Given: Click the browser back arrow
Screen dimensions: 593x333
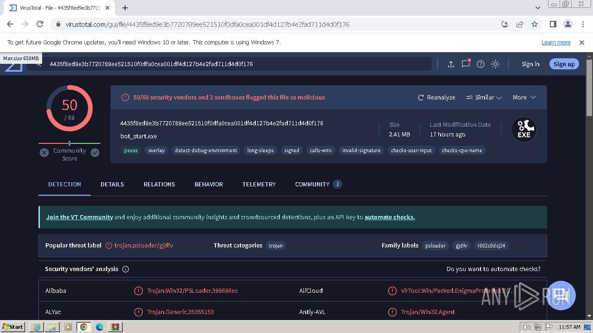Looking at the screenshot, I should pos(10,24).
